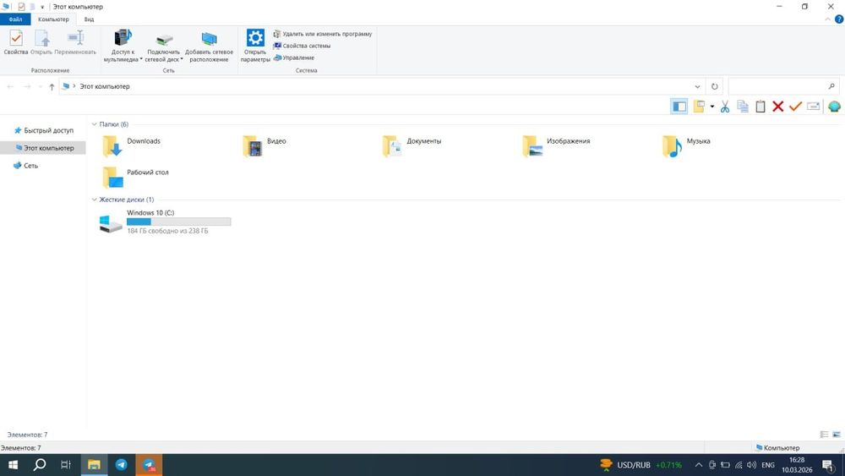Image resolution: width=845 pixels, height=476 pixels.
Task: Click the copy documents icon
Action: [x=743, y=107]
